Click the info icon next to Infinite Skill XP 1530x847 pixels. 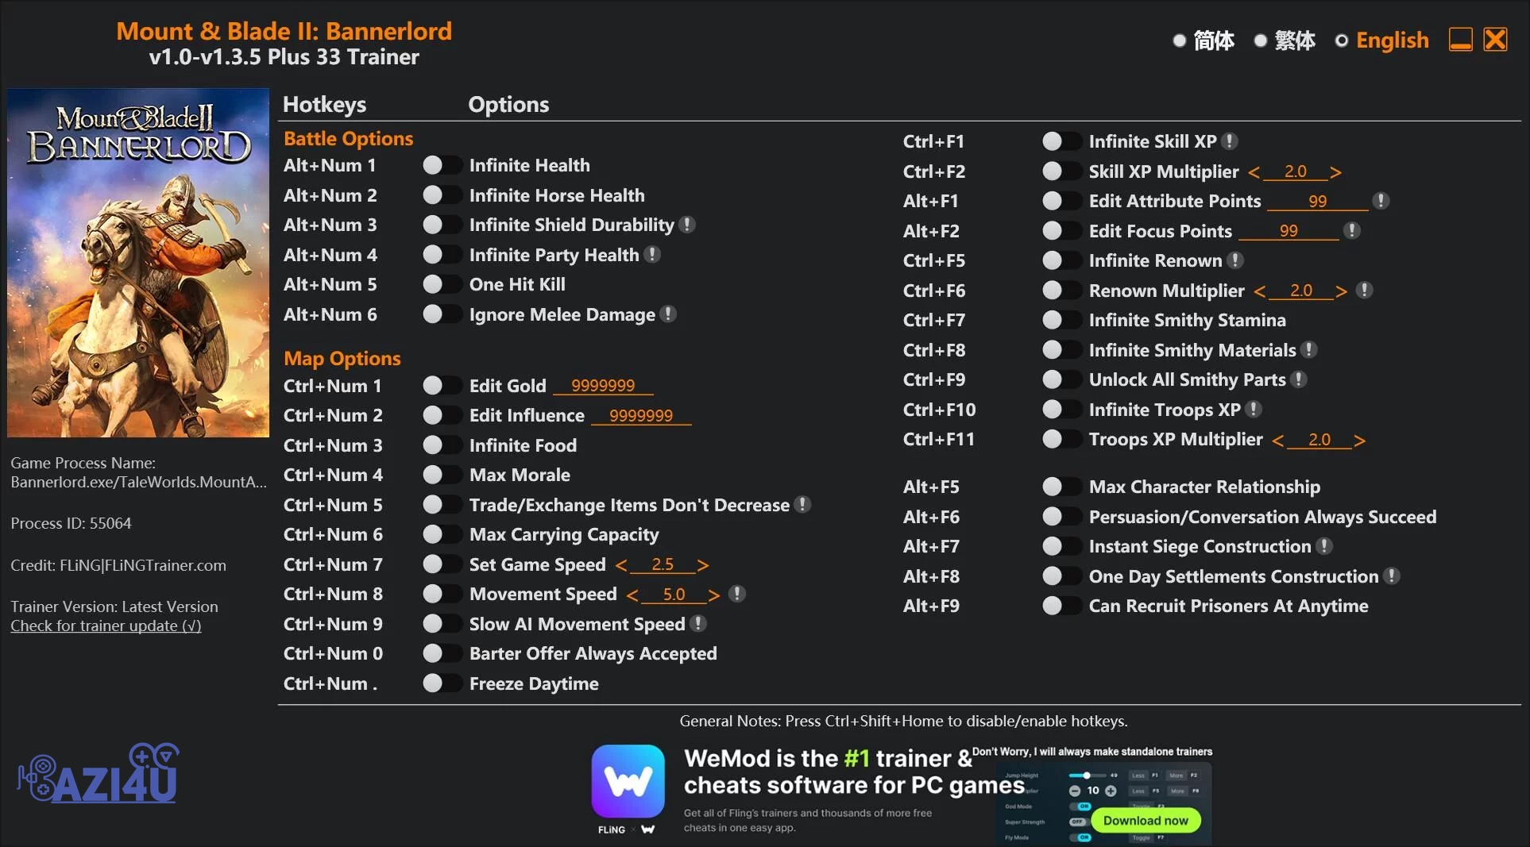pos(1230,141)
